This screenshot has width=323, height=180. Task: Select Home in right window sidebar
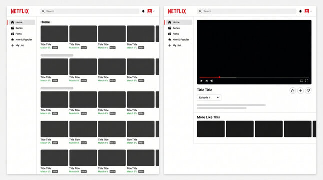click(x=179, y=22)
